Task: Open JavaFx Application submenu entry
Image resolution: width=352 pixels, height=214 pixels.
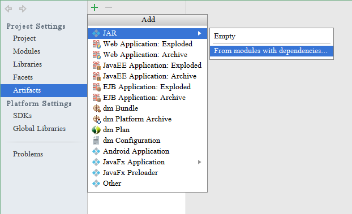Action: tap(147, 162)
